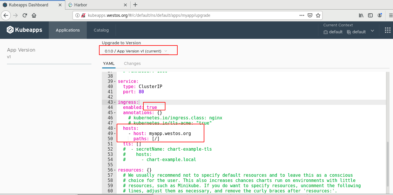This screenshot has width=393, height=195.
Task: Open page actions three-dot menu
Action: tap(302, 15)
